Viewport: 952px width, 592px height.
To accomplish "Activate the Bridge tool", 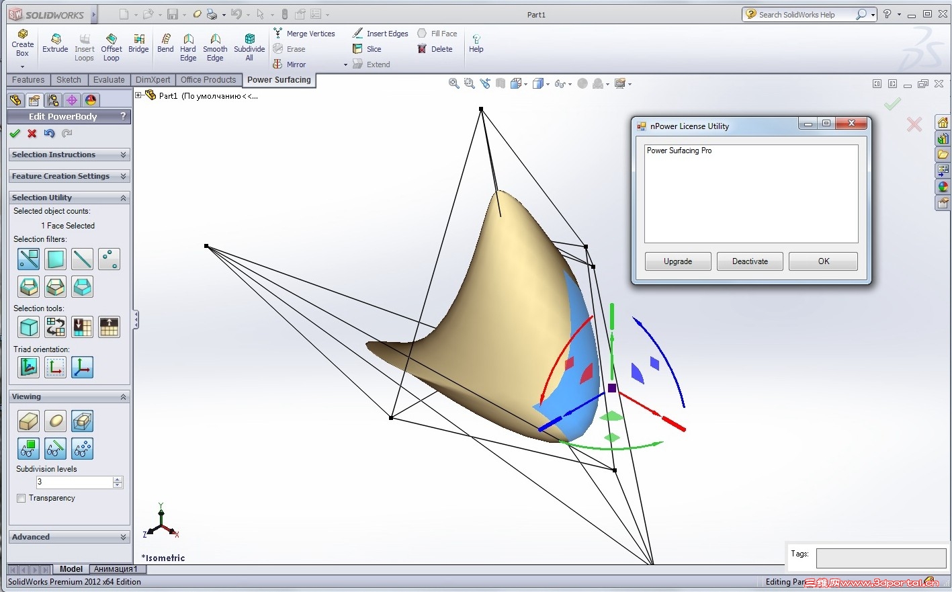I will (x=138, y=44).
